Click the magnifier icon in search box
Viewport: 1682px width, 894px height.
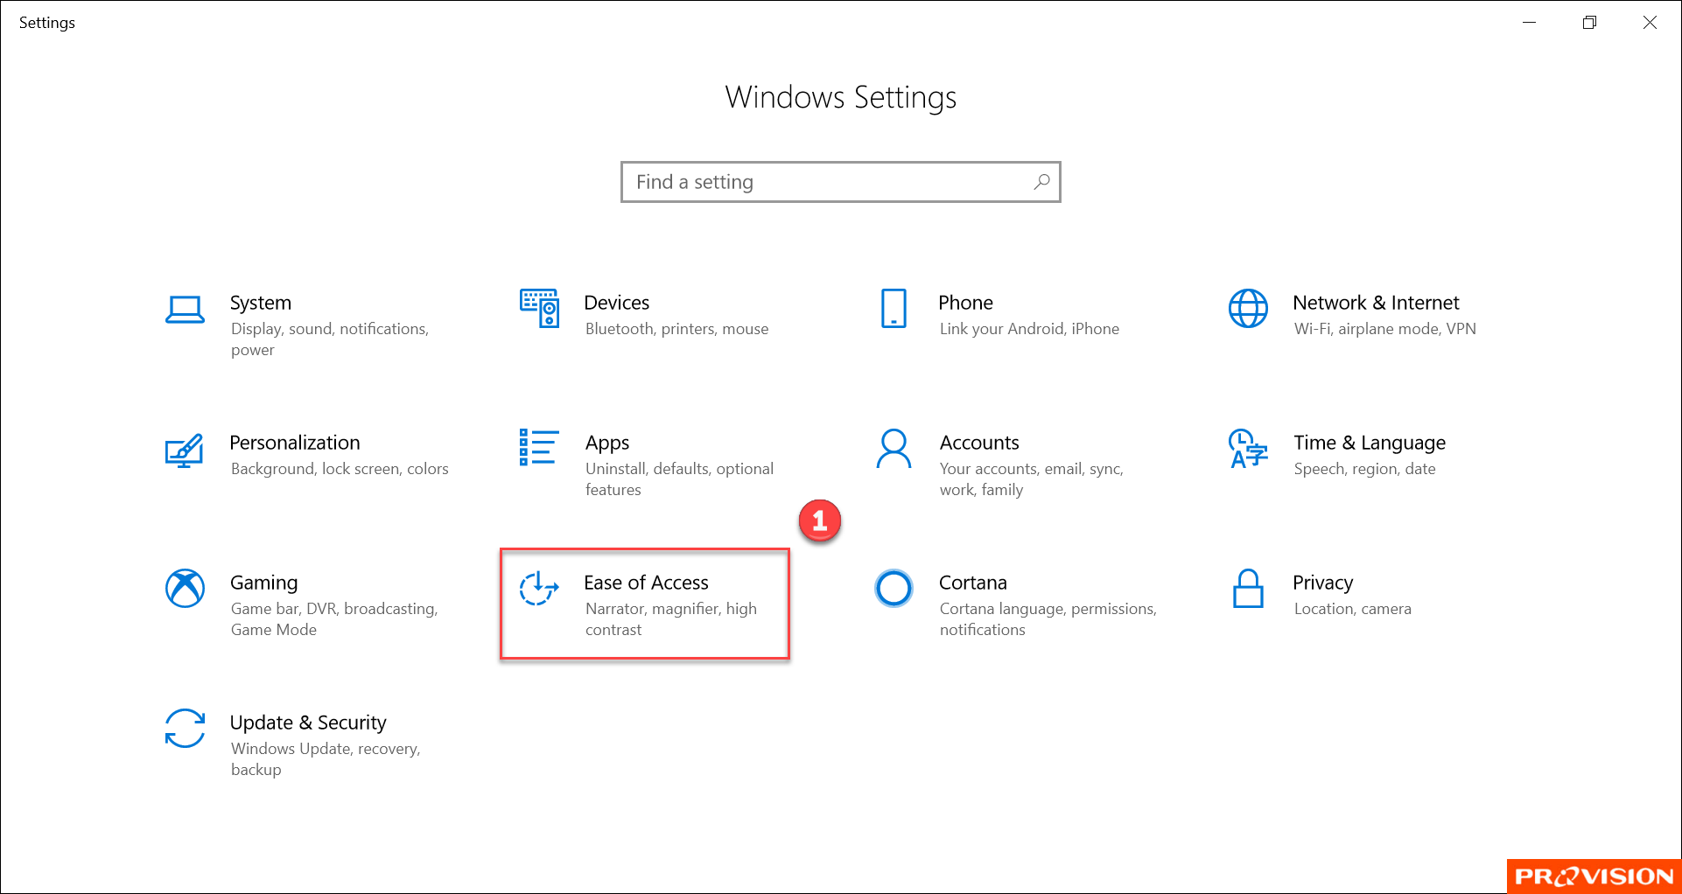coord(1041,182)
